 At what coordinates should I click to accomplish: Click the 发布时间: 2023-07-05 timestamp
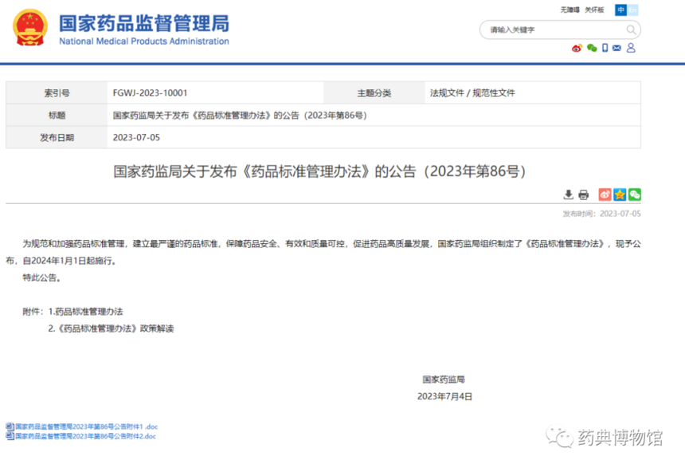click(x=601, y=214)
